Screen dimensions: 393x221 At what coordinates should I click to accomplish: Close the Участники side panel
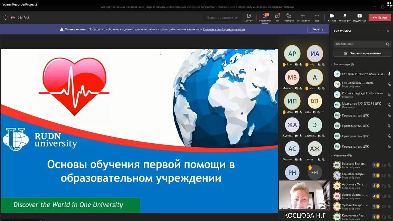click(x=387, y=31)
